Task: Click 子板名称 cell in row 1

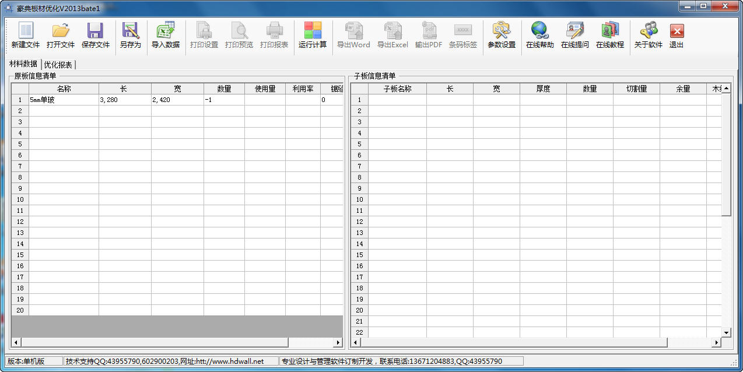Action: coord(397,100)
